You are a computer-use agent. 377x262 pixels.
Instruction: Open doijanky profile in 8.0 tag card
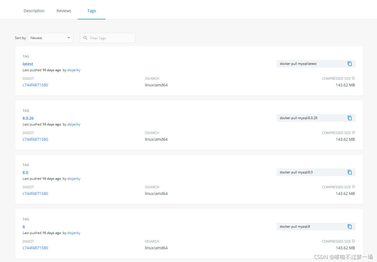[74, 179]
